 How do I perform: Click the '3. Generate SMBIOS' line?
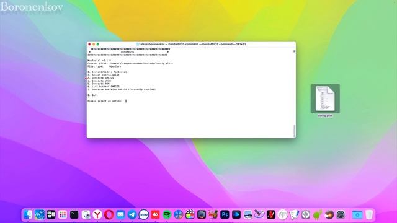[100, 78]
